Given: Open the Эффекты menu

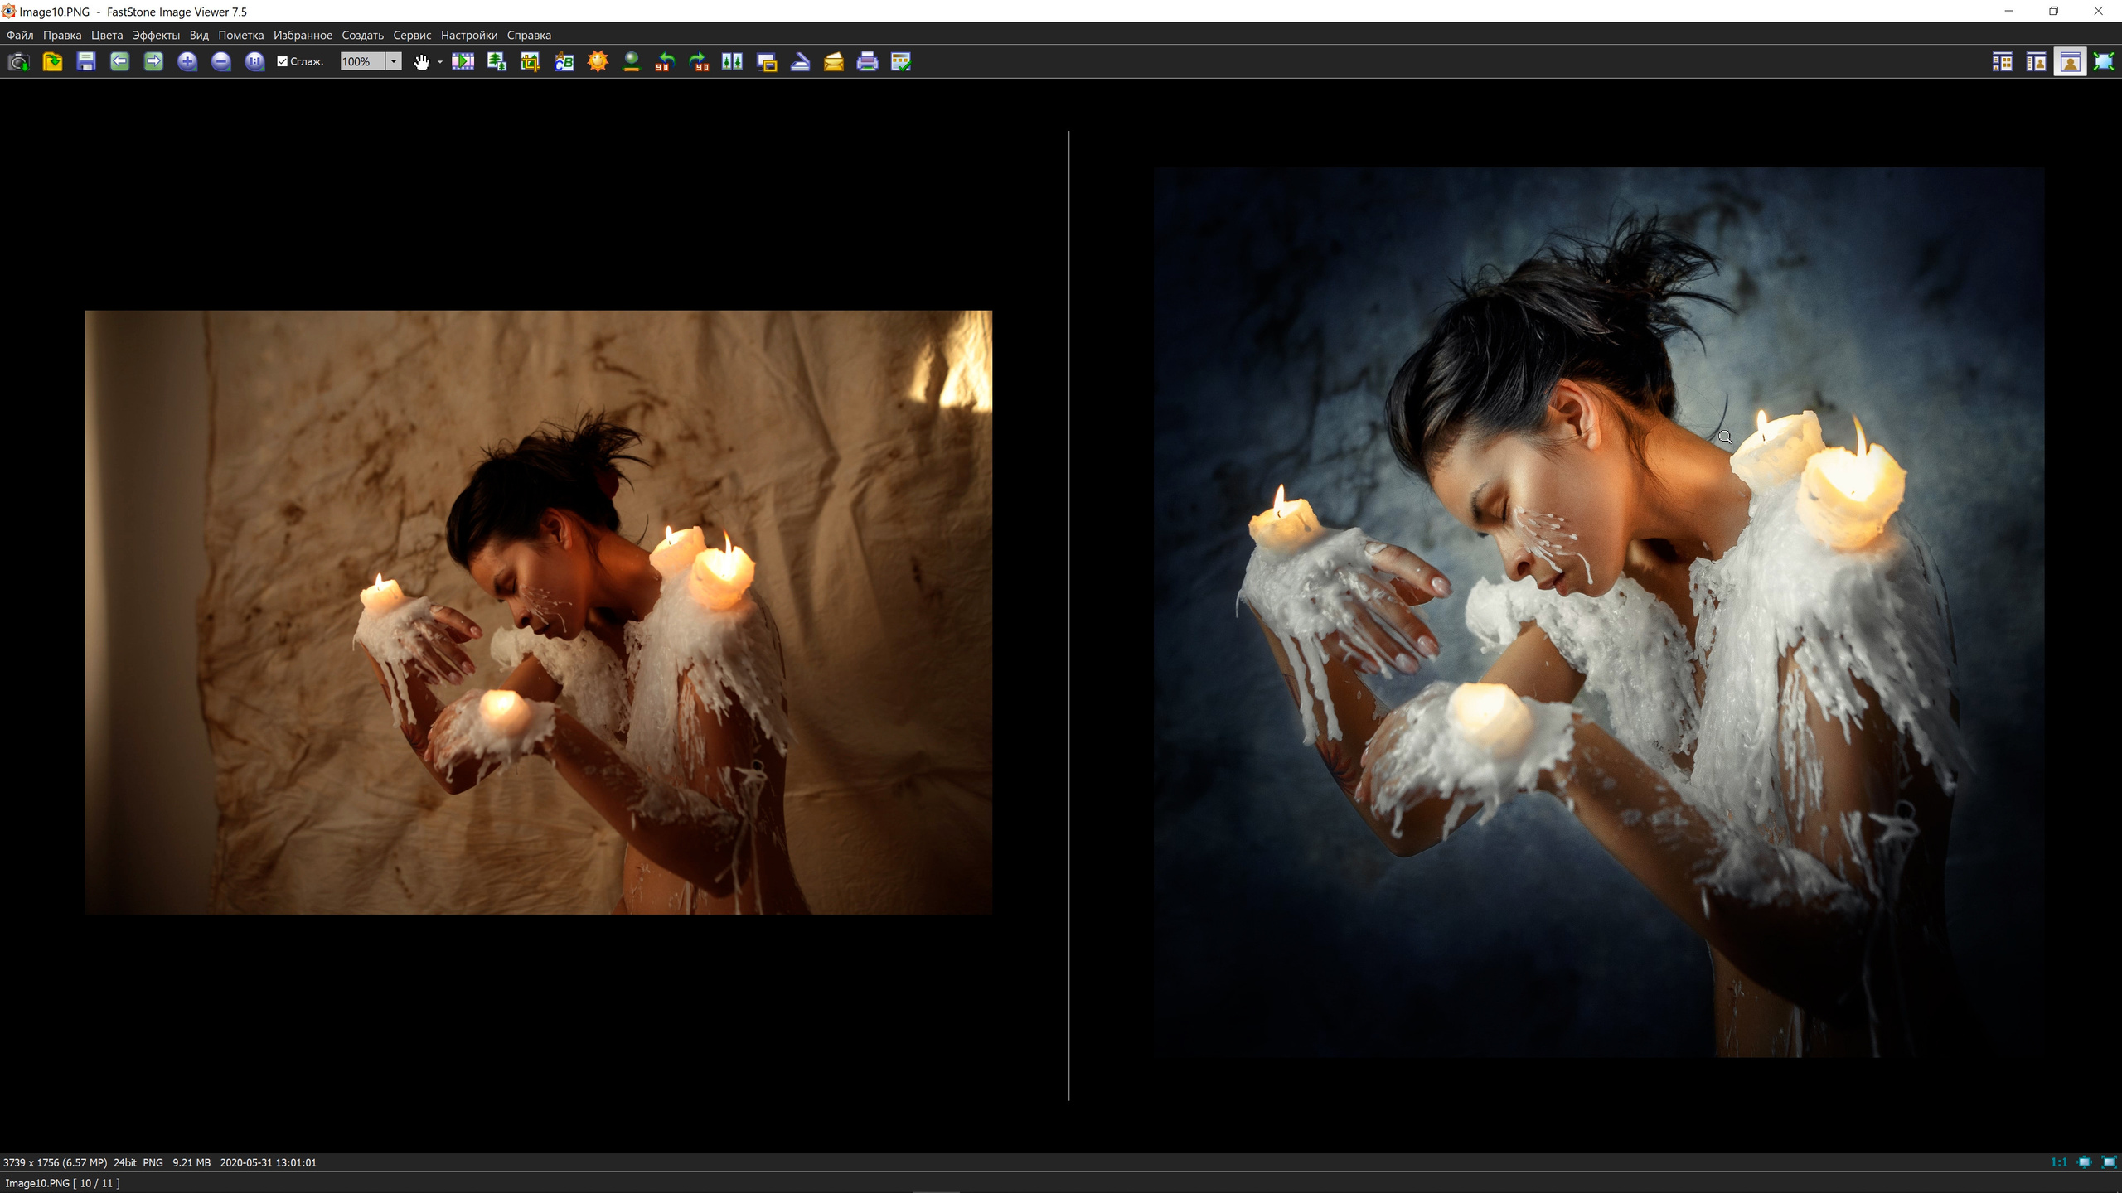Looking at the screenshot, I should tap(156, 36).
